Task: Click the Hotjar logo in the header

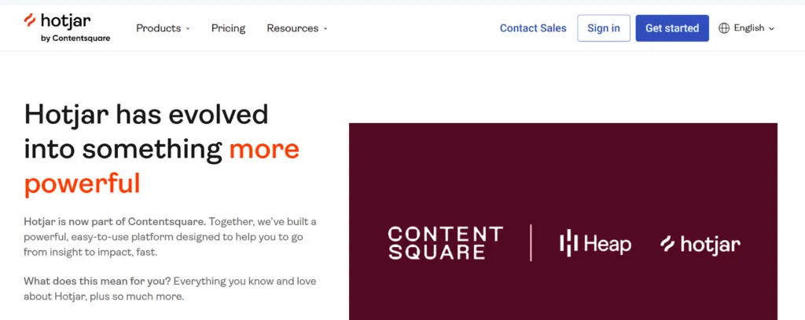Action: 66,27
